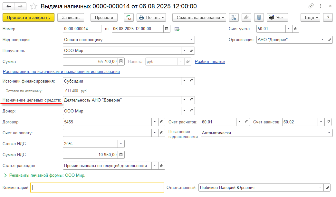Click the Чек receipt button

(x=277, y=17)
